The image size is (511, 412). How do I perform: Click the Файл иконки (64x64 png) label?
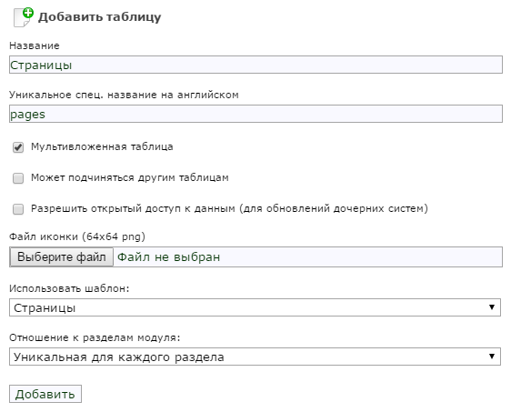pos(77,236)
